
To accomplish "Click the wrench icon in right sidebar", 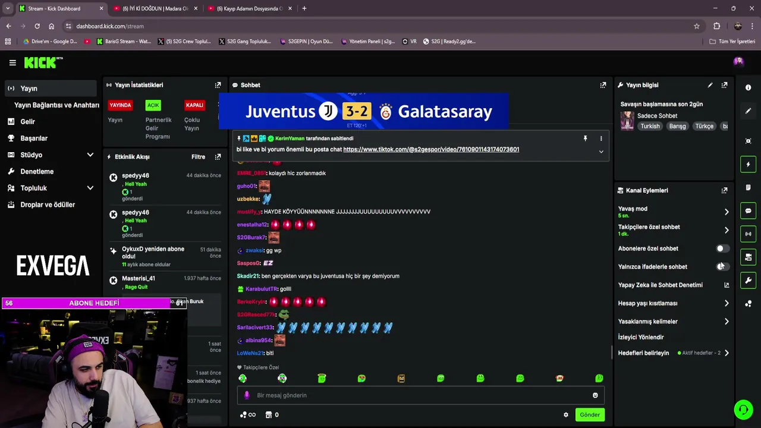I will pyautogui.click(x=748, y=280).
